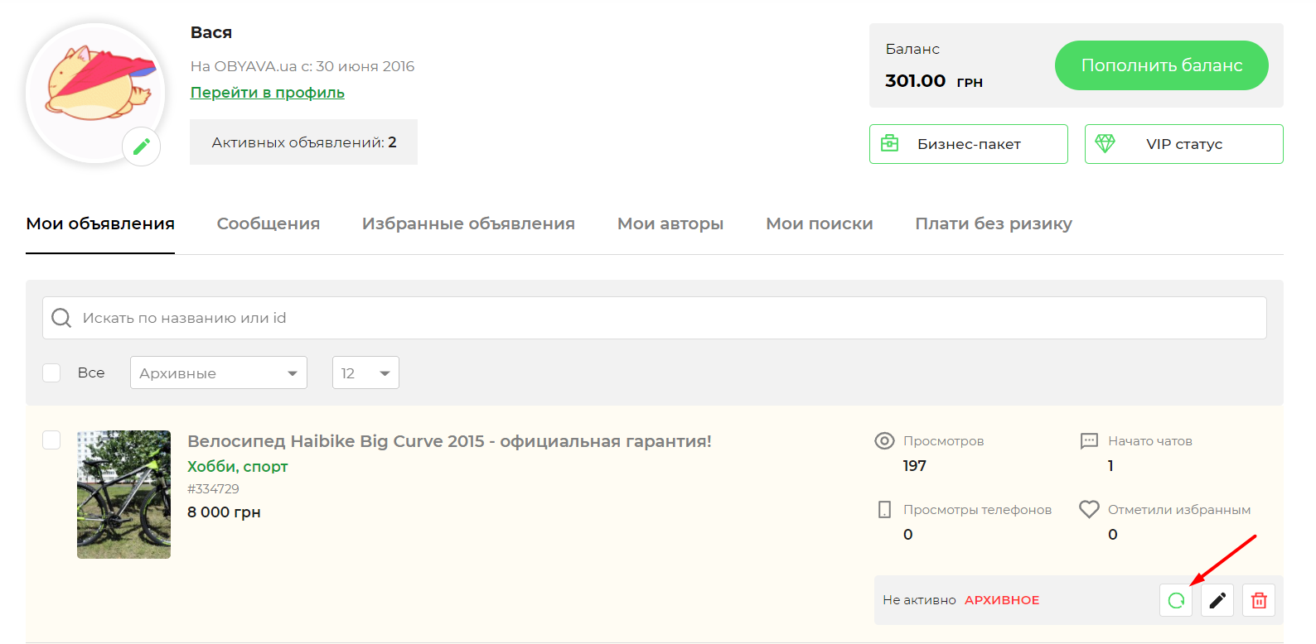This screenshot has width=1316, height=644.
Task: Click the magnifier icon in the search field
Action: 61,318
